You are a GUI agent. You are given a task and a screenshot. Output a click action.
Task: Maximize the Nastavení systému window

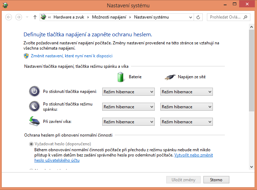(x=235, y=4)
